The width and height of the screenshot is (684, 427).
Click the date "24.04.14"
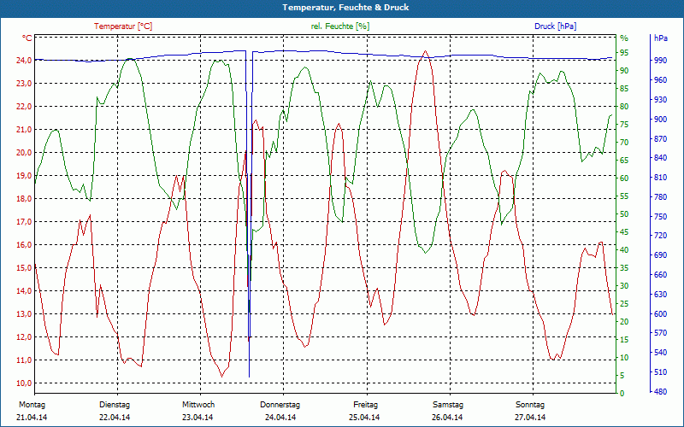click(280, 418)
